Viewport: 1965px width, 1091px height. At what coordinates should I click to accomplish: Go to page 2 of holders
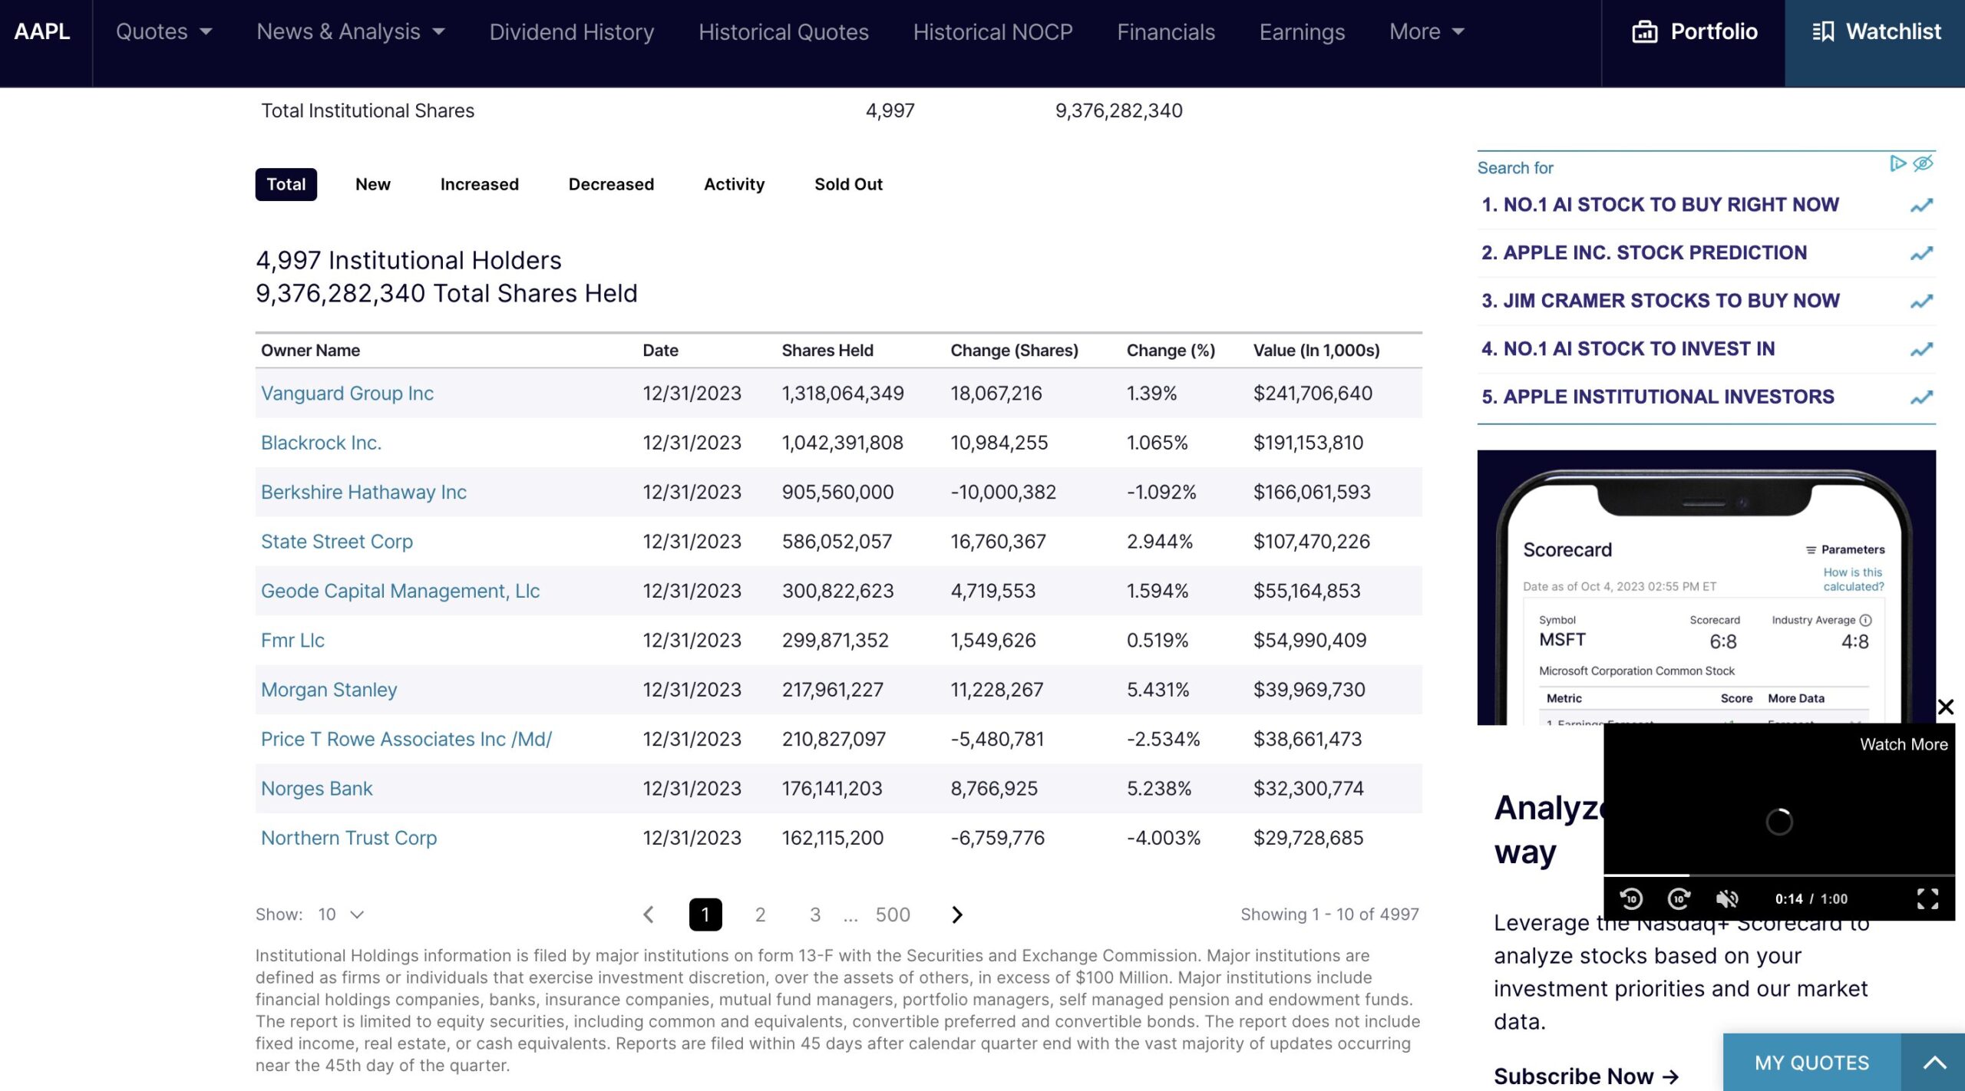coord(760,915)
